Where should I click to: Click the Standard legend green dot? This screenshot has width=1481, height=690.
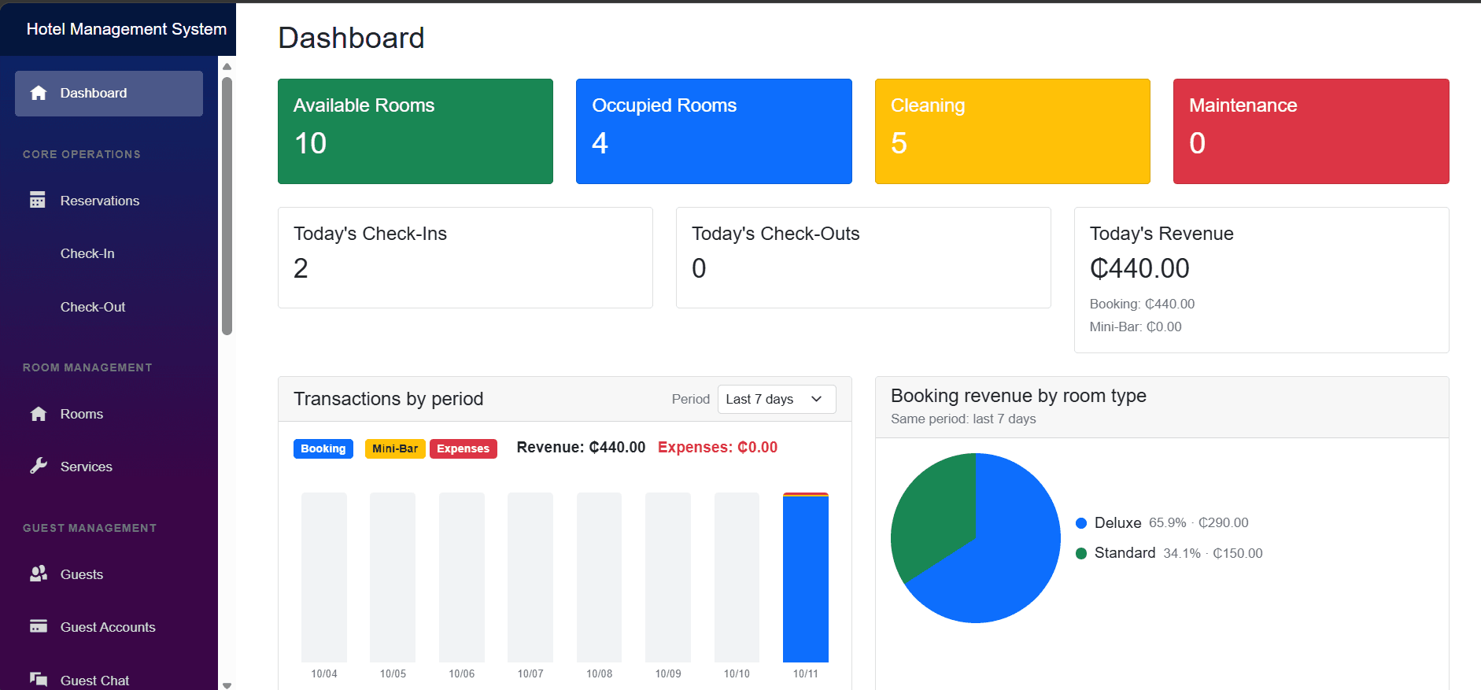(1081, 553)
